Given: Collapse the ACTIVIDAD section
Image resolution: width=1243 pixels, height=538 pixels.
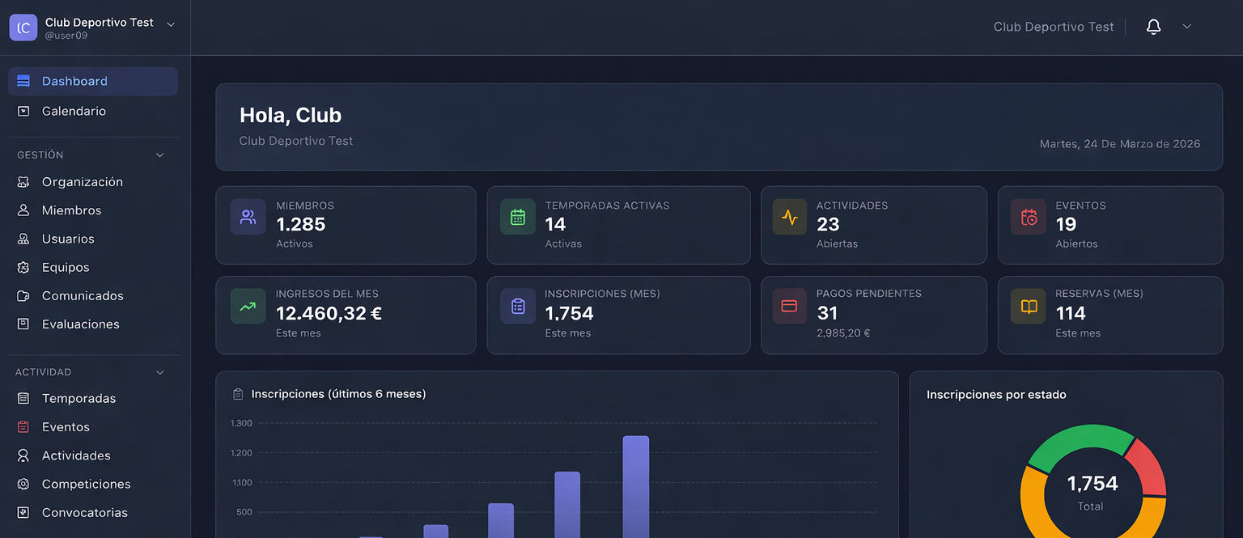Looking at the screenshot, I should pyautogui.click(x=159, y=372).
